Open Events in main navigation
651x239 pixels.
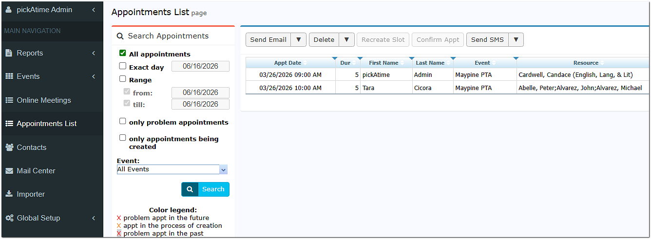[x=28, y=76]
